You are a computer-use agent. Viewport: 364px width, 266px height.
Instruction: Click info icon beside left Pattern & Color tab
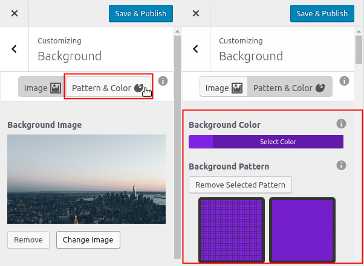(163, 81)
